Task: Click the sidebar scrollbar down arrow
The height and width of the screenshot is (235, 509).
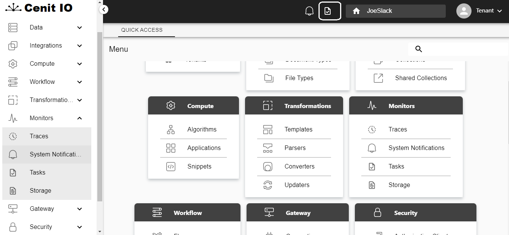Action: [100, 232]
